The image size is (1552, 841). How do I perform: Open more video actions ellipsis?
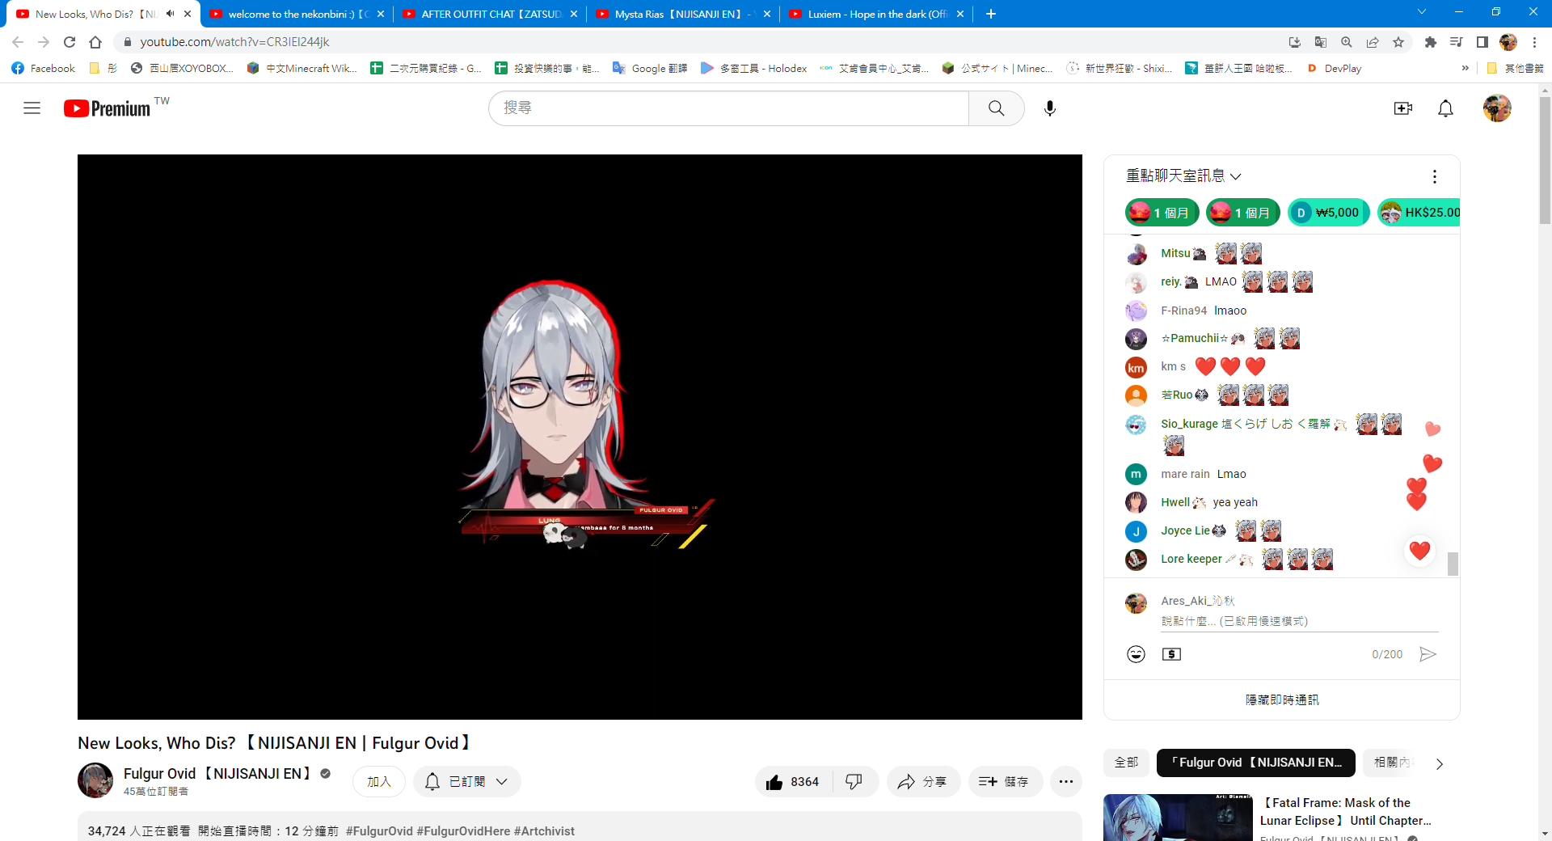point(1065,782)
